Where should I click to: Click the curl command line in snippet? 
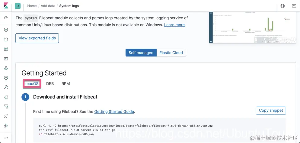click(126, 126)
